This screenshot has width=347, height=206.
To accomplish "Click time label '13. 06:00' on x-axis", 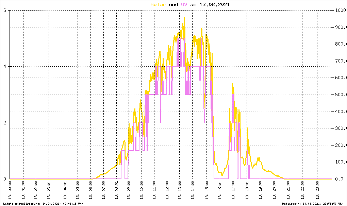I will click(x=91, y=190).
